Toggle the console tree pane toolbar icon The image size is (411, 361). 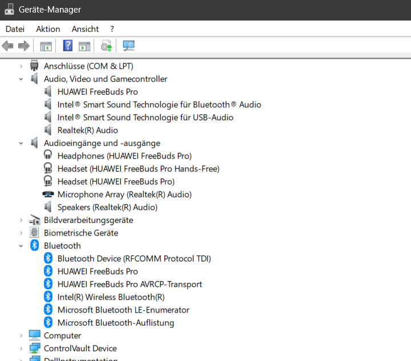pos(46,46)
